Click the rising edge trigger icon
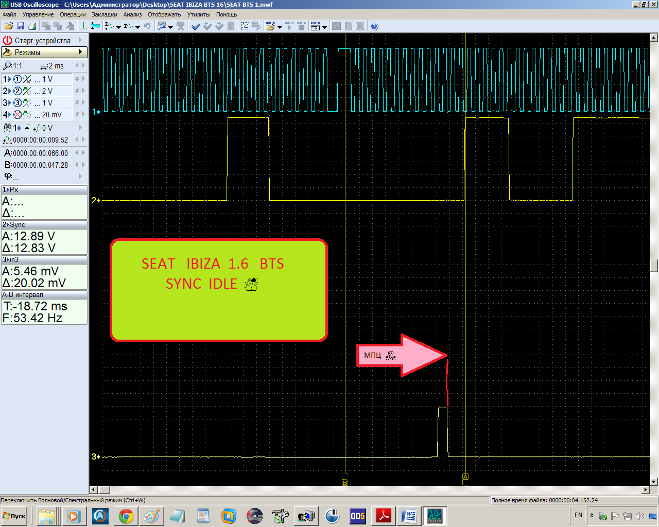 [27, 128]
